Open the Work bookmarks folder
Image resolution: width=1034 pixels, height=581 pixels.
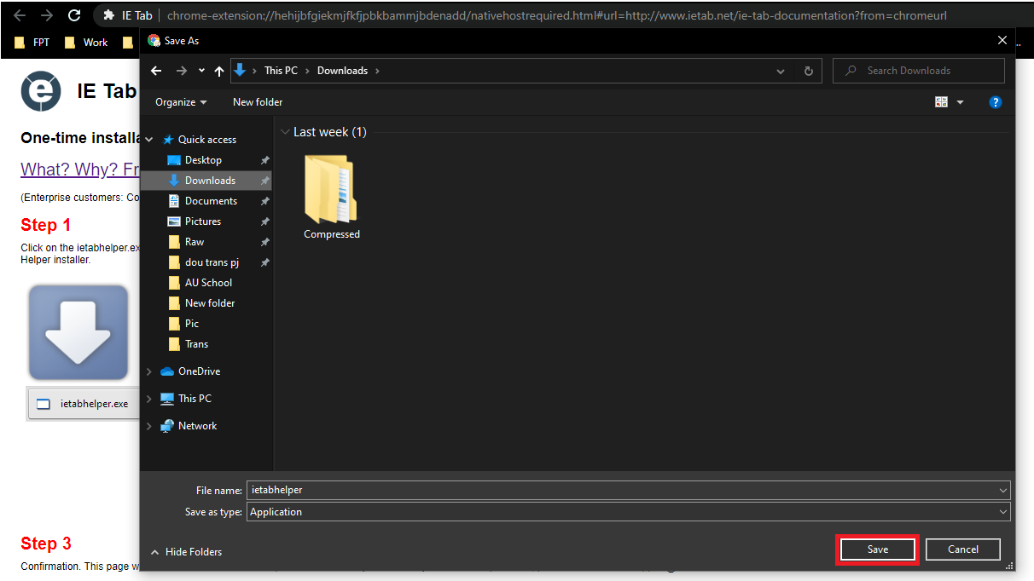(x=86, y=43)
